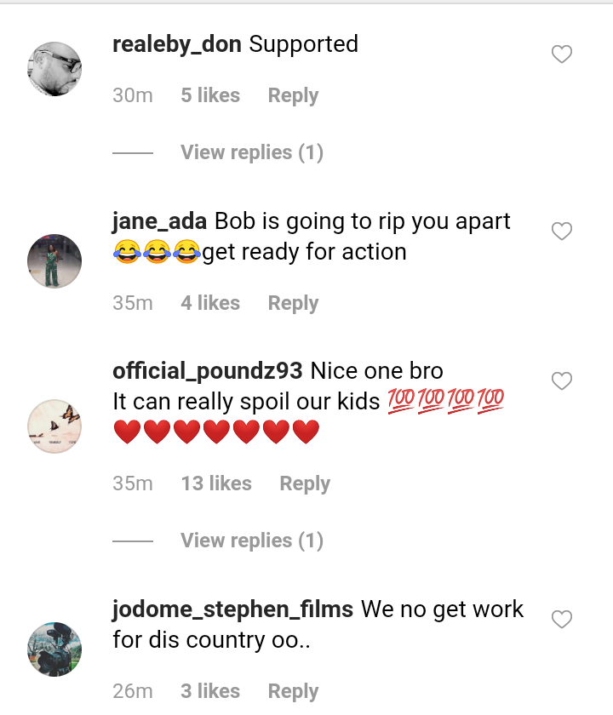Reply to official_poundz93's comment

(305, 483)
